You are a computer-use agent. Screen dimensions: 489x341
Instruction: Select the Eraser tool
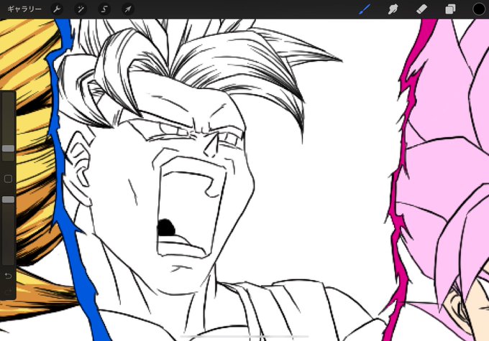click(421, 9)
